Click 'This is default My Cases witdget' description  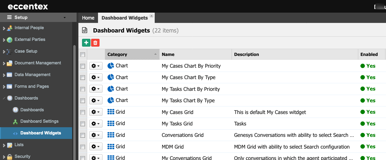click(270, 112)
